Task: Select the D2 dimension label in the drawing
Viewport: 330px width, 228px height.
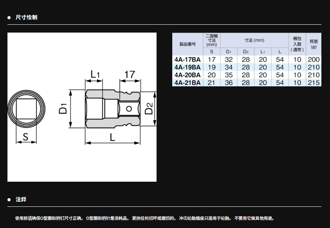Action: [x=149, y=109]
